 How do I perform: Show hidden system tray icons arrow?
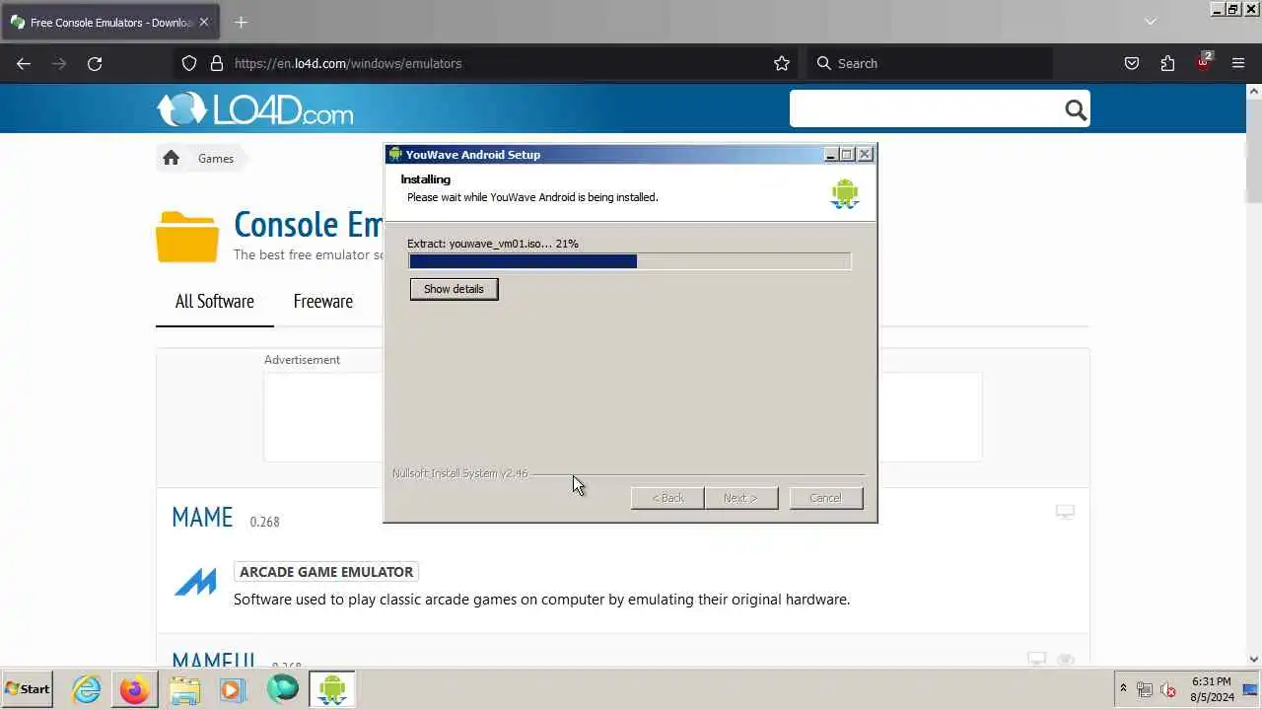tap(1123, 688)
